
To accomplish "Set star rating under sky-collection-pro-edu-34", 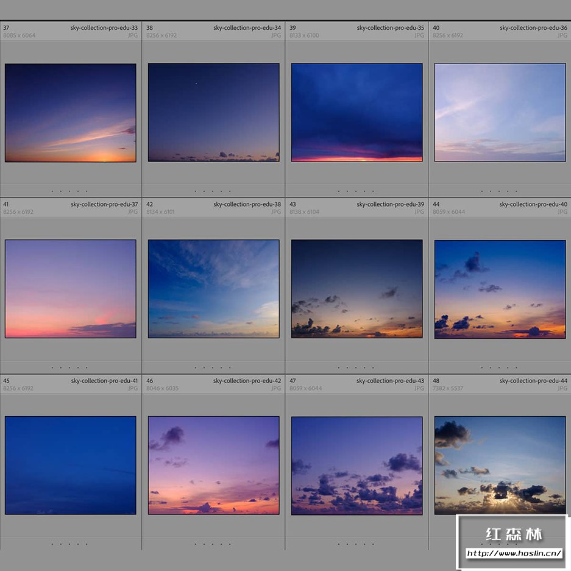I will pos(213,191).
